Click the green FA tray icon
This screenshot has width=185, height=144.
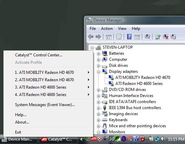[118, 139]
